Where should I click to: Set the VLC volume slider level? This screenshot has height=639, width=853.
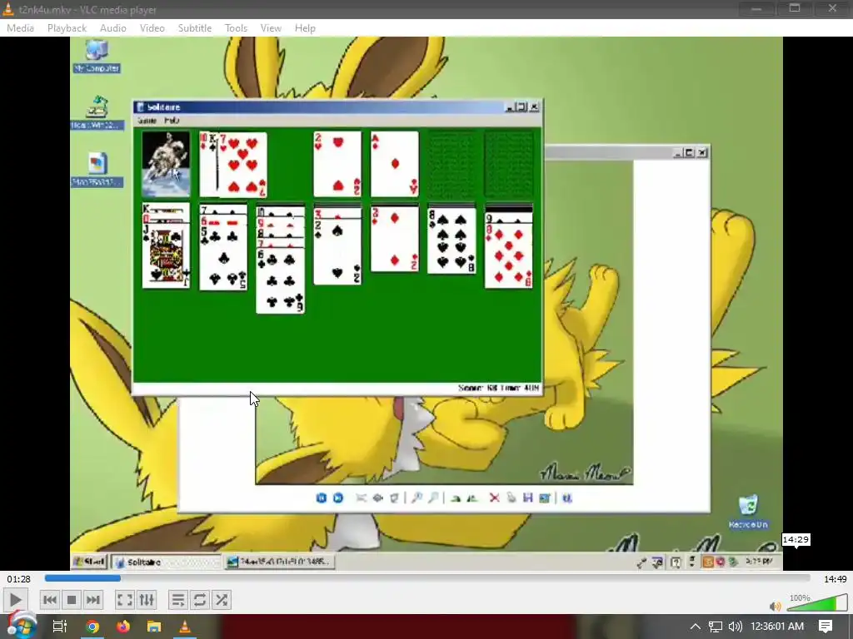coord(817,602)
